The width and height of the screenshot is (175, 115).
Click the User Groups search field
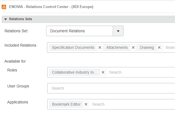point(111,88)
